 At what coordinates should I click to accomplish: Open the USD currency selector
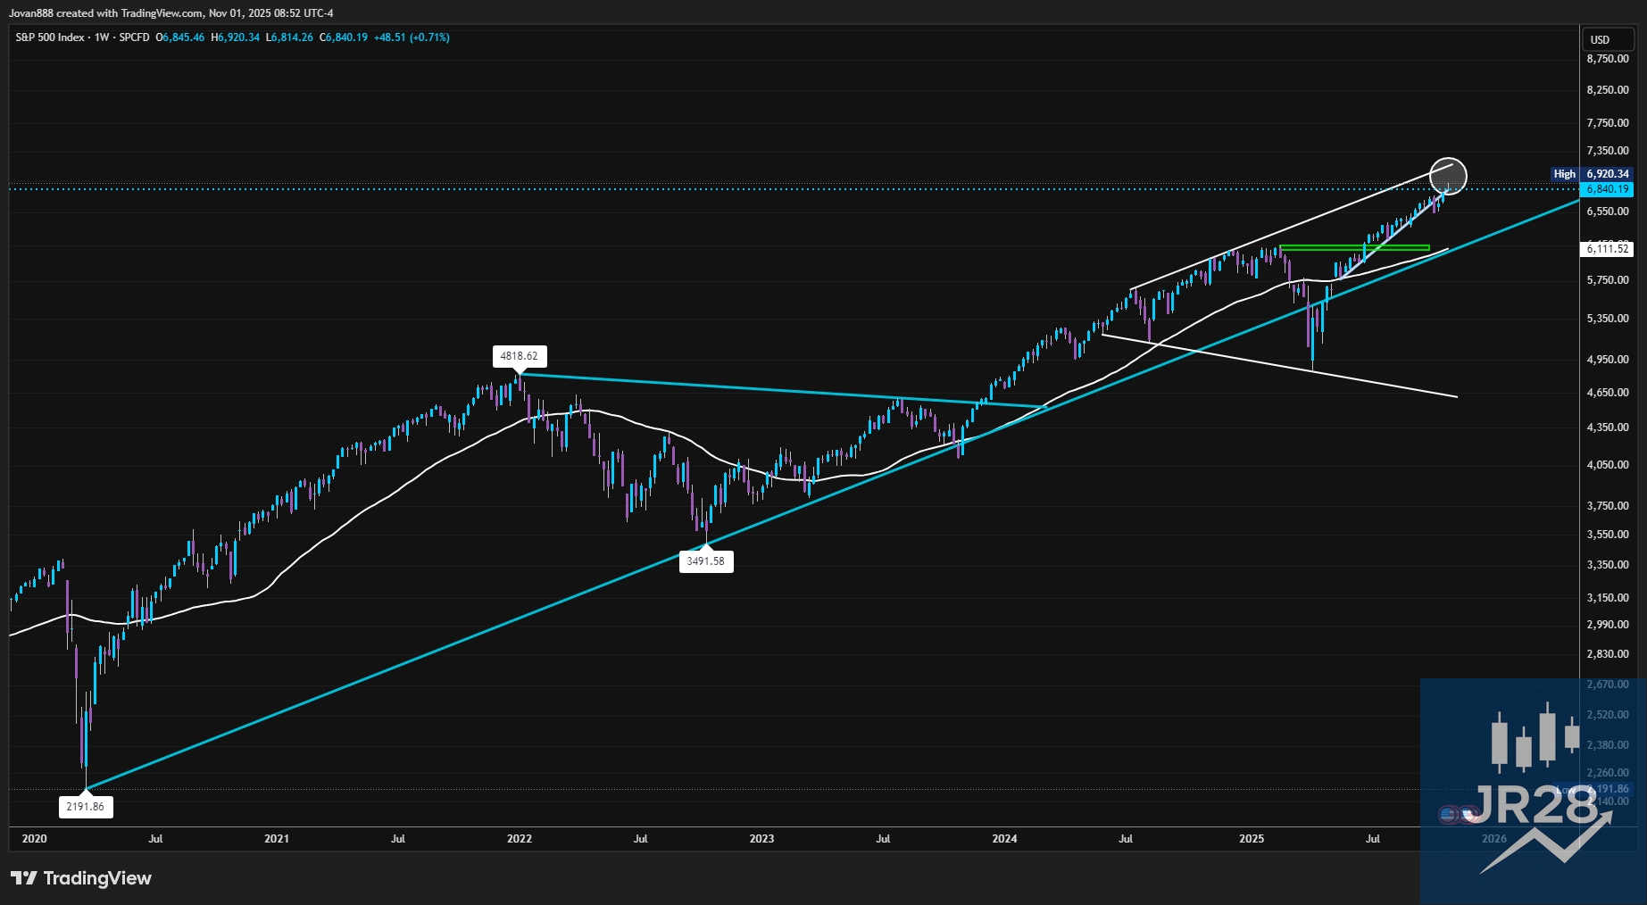coord(1608,39)
